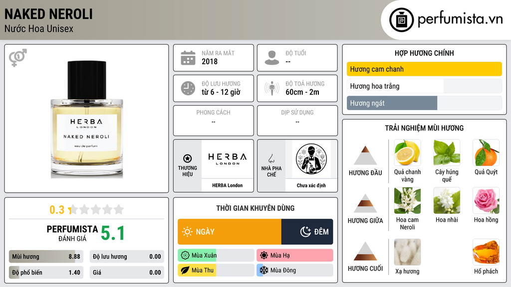Click the snowflake icon for Mùa Đông

(x=264, y=270)
